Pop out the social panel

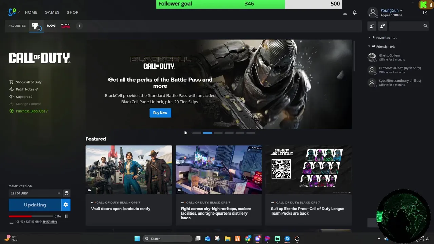click(425, 13)
